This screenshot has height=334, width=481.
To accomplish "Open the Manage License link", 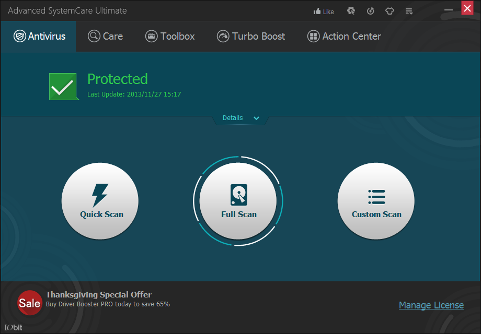I will pyautogui.click(x=431, y=305).
